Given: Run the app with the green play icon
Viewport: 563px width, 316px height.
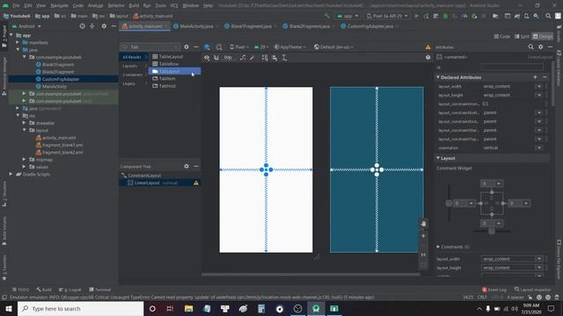Looking at the screenshot, I should pos(416,16).
